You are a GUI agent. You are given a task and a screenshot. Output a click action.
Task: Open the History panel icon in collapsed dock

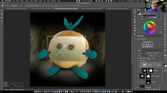point(135,10)
